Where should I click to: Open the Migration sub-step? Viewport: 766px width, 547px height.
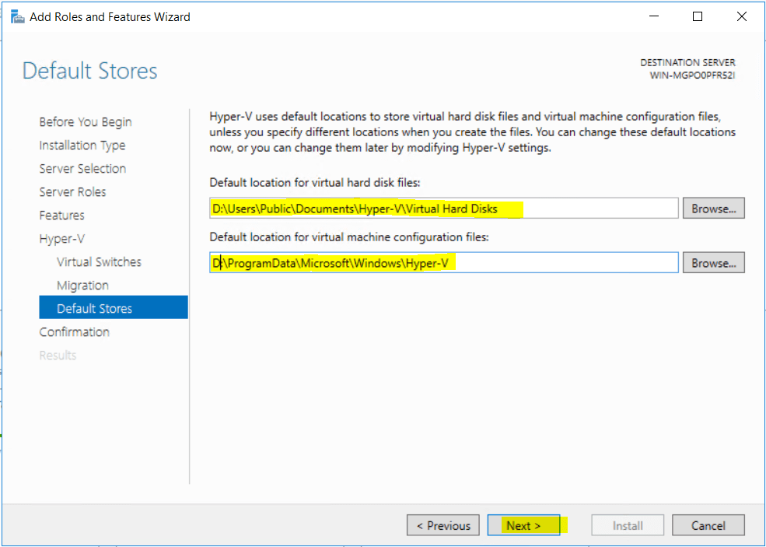click(82, 286)
